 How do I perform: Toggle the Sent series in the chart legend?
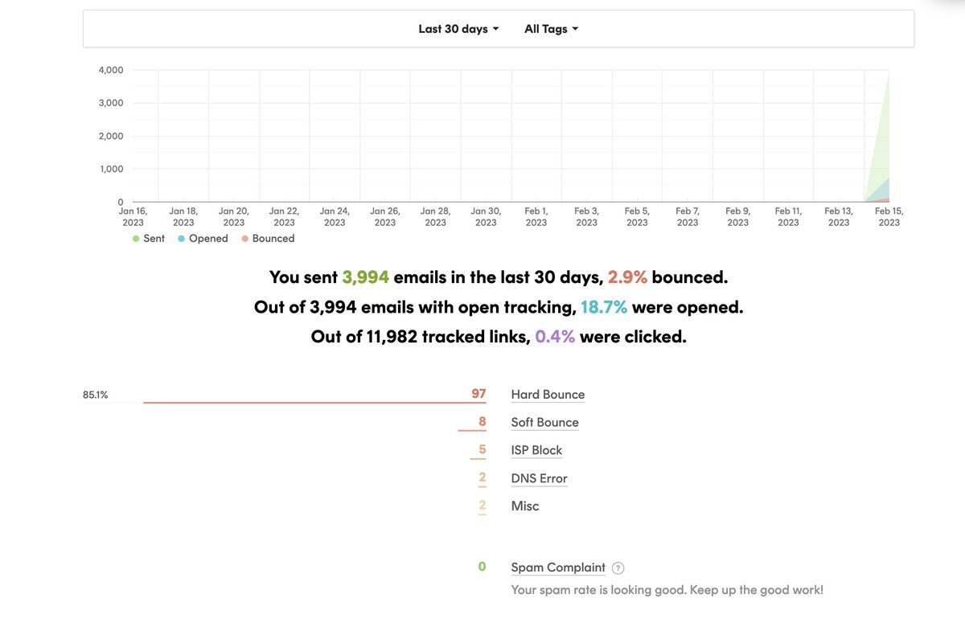149,239
